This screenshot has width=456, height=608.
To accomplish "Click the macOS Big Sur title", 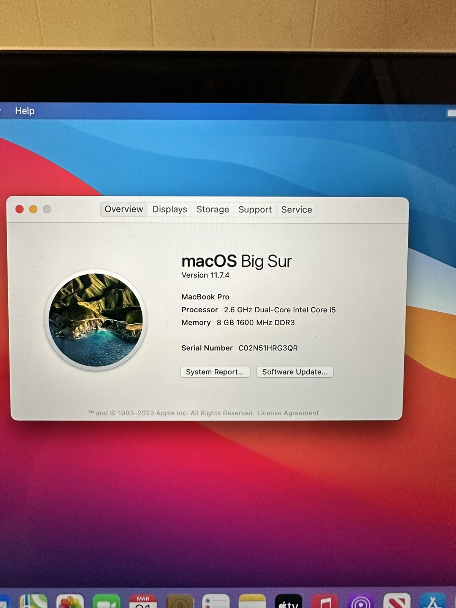I will pos(237,261).
